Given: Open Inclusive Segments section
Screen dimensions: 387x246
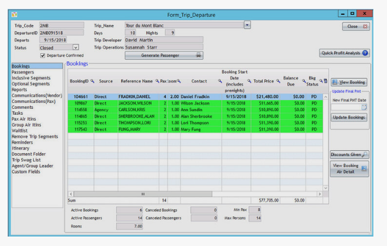Looking at the screenshot, I should pos(31,78).
